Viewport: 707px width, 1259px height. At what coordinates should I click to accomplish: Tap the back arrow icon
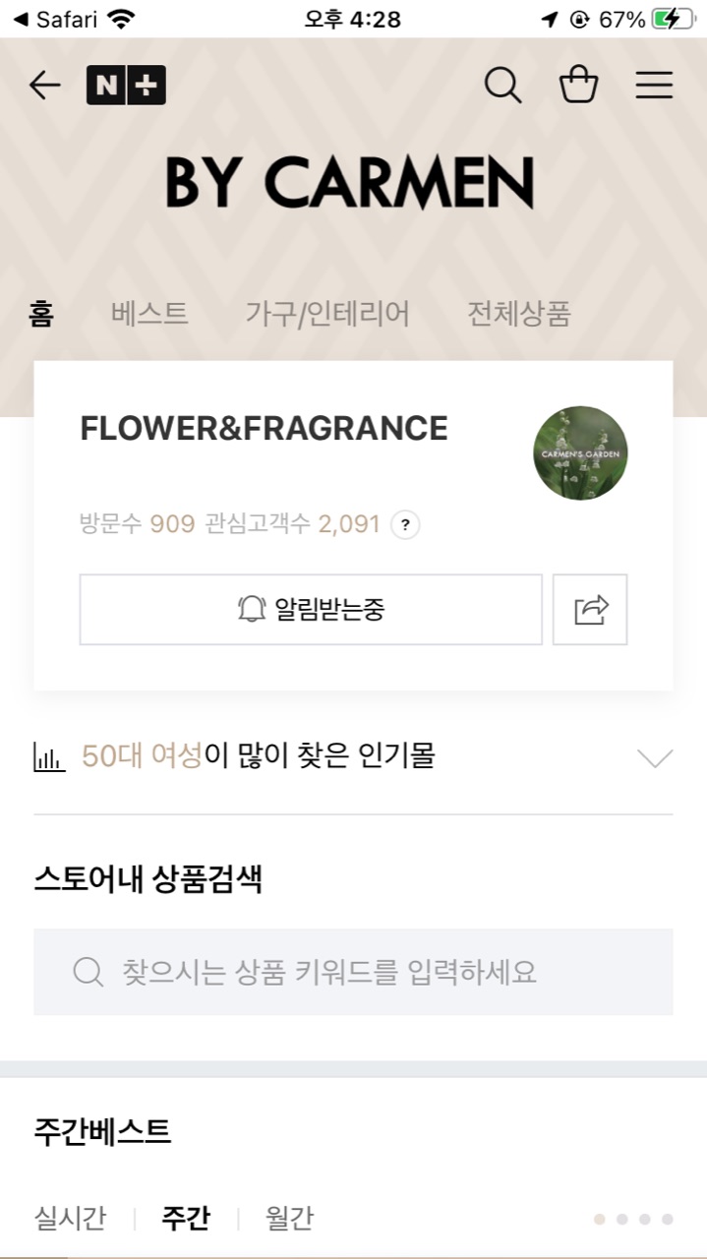tap(44, 86)
